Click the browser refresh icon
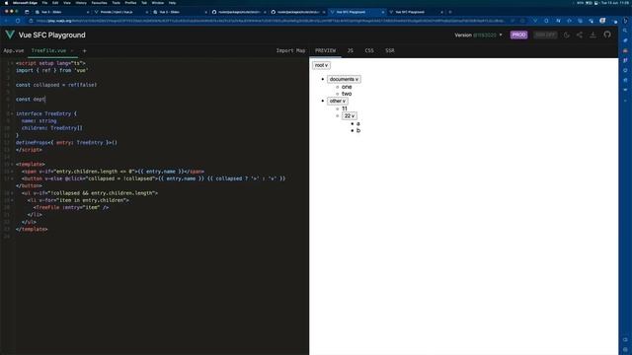Image resolution: width=632 pixels, height=355 pixels. click(x=18, y=21)
